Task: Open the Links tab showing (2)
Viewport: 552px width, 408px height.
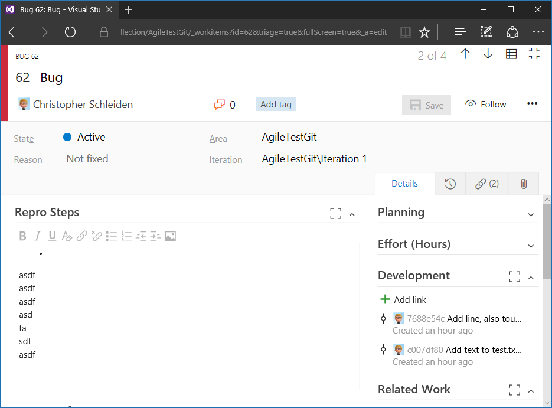Action: click(487, 184)
